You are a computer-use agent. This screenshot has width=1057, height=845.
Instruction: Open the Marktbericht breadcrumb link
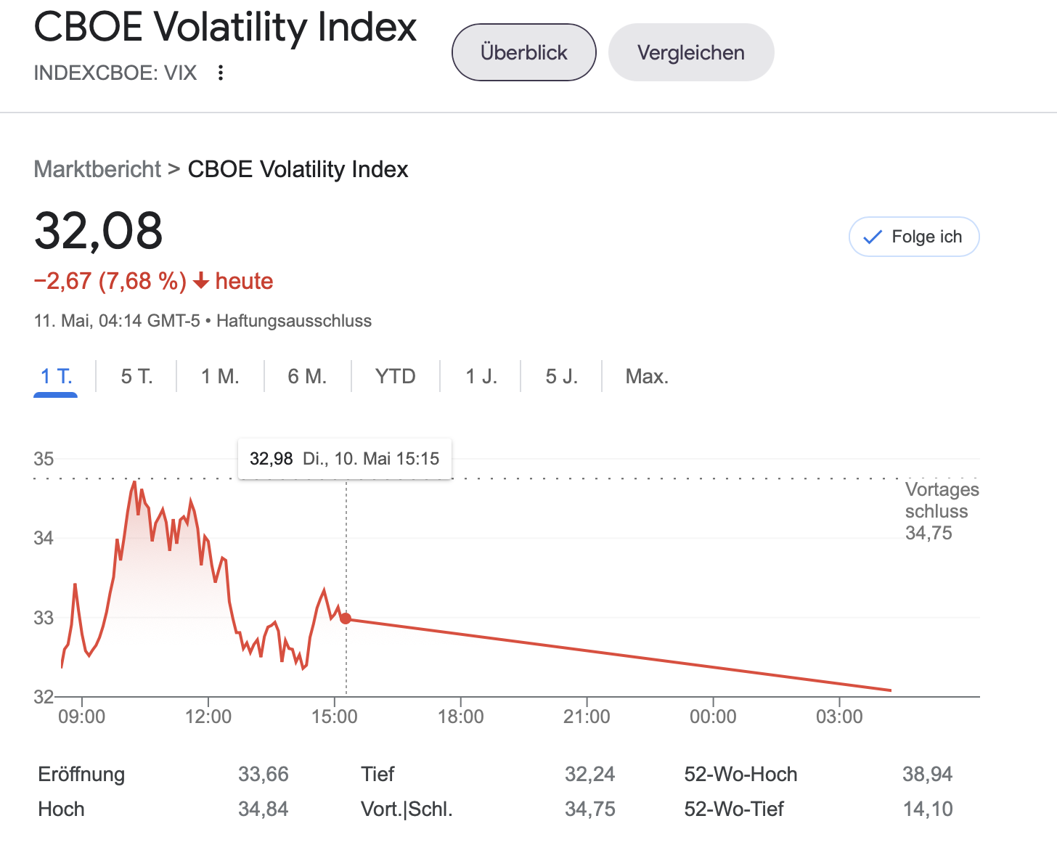coord(97,169)
